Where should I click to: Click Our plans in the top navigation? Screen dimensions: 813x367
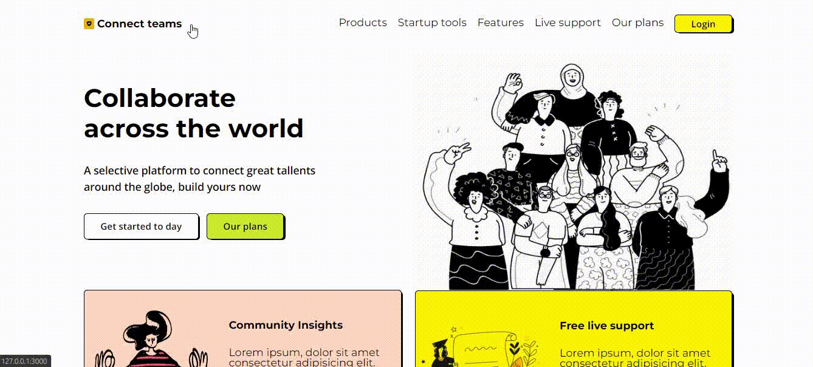(x=637, y=22)
